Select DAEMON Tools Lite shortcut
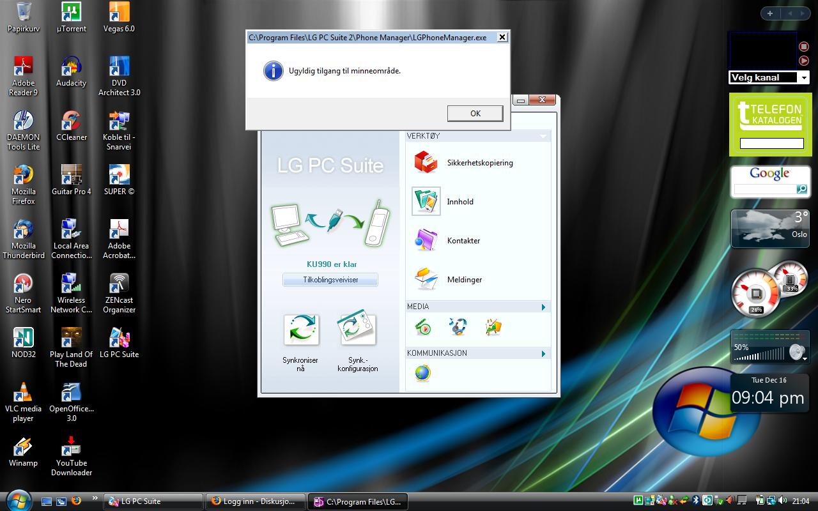Image resolution: width=818 pixels, height=511 pixels. tap(24, 130)
